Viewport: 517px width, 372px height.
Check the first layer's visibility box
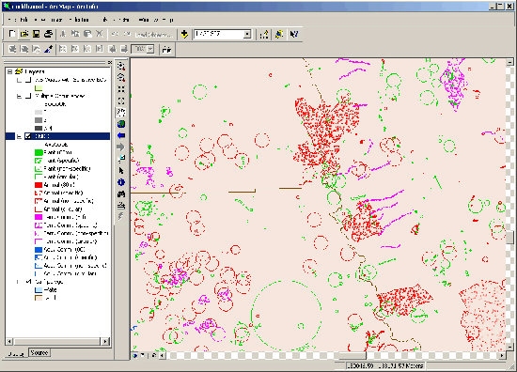pyautogui.click(x=28, y=80)
